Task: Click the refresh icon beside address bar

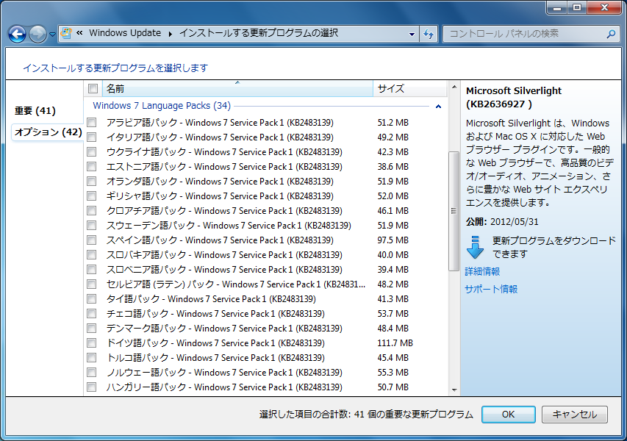Action: click(x=429, y=34)
